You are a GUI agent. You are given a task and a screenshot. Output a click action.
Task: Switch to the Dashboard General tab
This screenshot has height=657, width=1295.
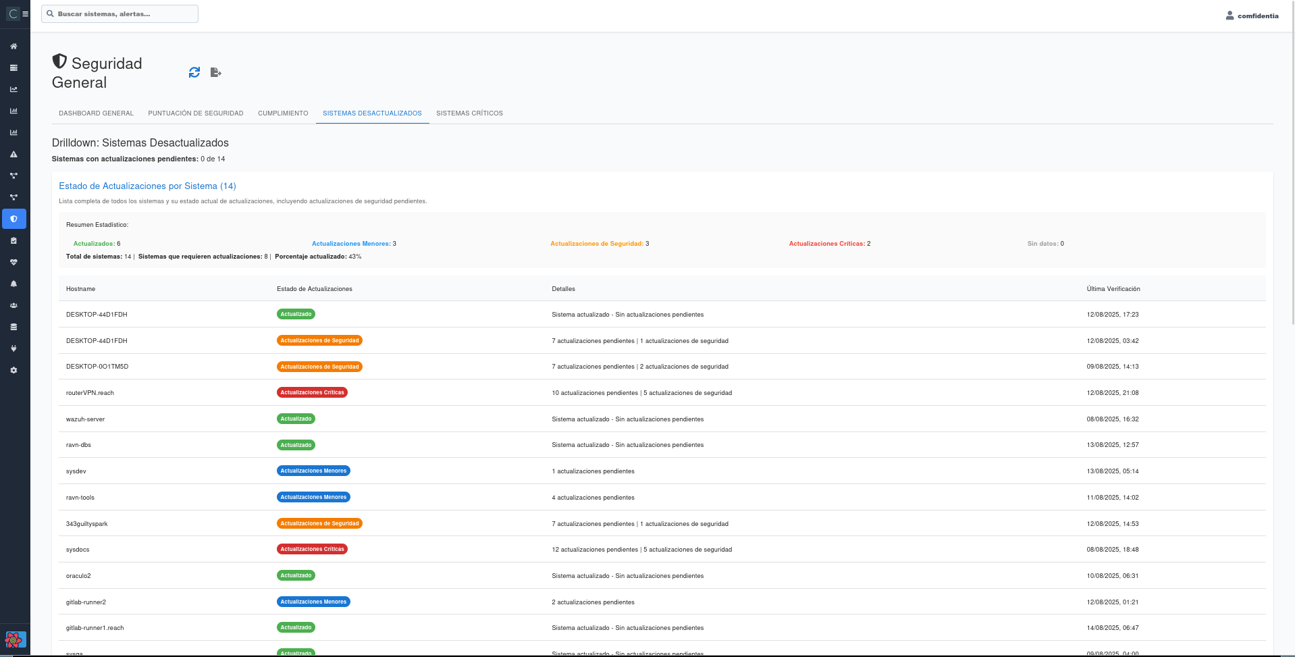96,113
